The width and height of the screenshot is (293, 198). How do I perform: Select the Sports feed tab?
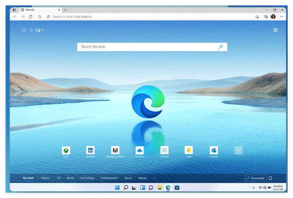(x=128, y=178)
